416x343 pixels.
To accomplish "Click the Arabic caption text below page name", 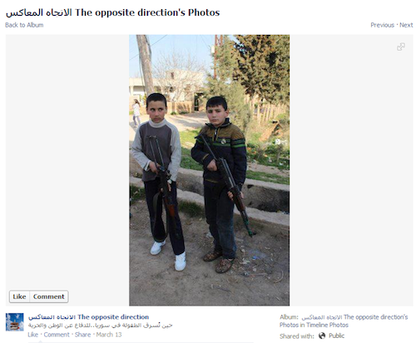I will pos(100,326).
